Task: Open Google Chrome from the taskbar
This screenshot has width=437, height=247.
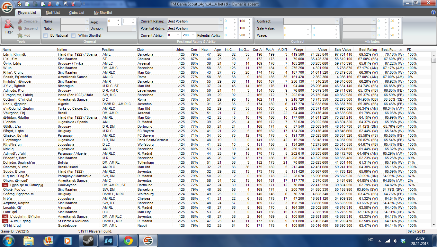Action: tap(128, 240)
